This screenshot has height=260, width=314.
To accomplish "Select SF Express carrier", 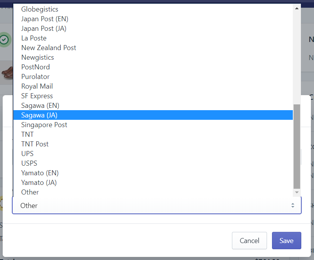I will tap(153, 96).
